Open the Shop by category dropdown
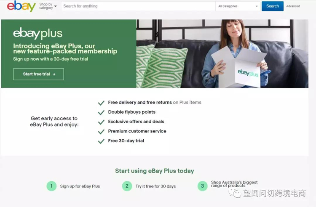This screenshot has height=207, width=316. 48,6
